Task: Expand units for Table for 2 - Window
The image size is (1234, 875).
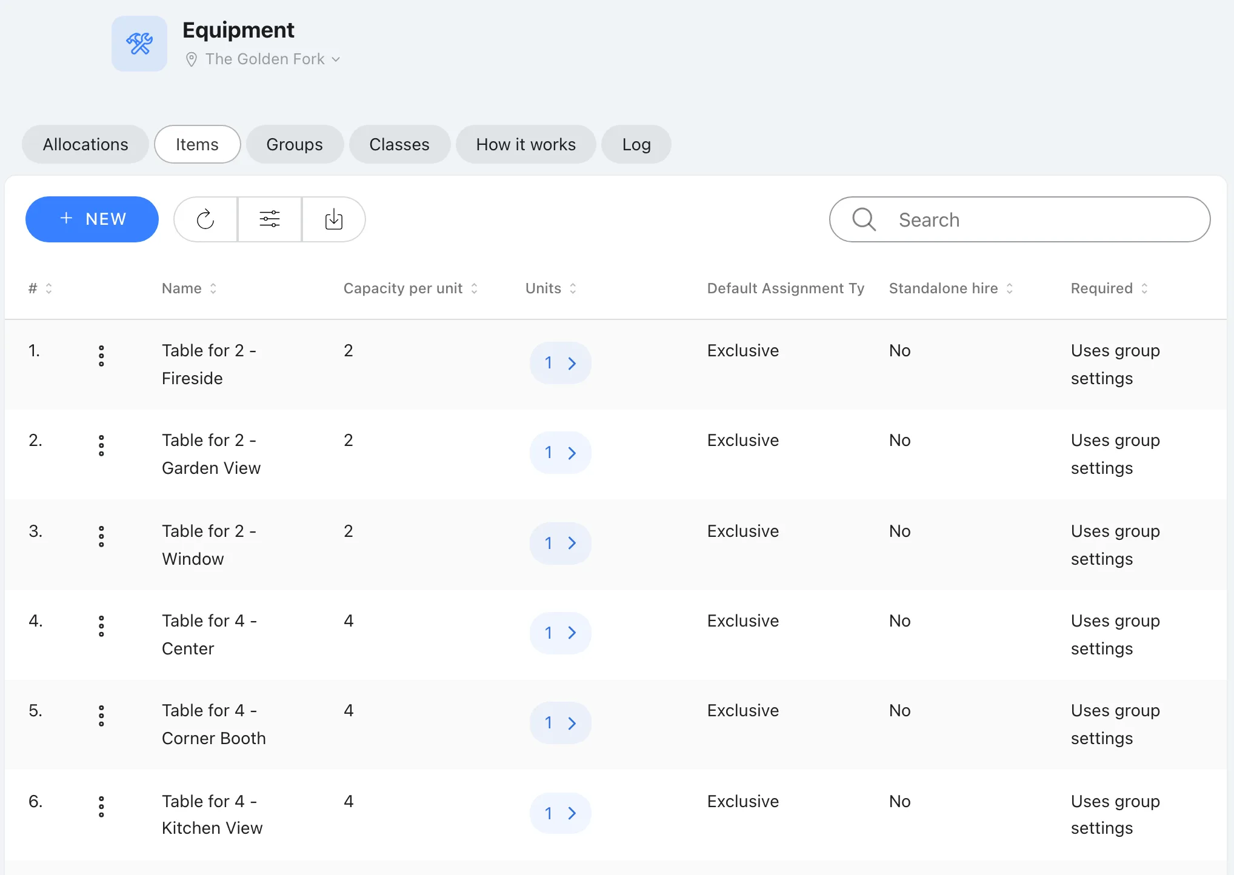Action: [561, 543]
